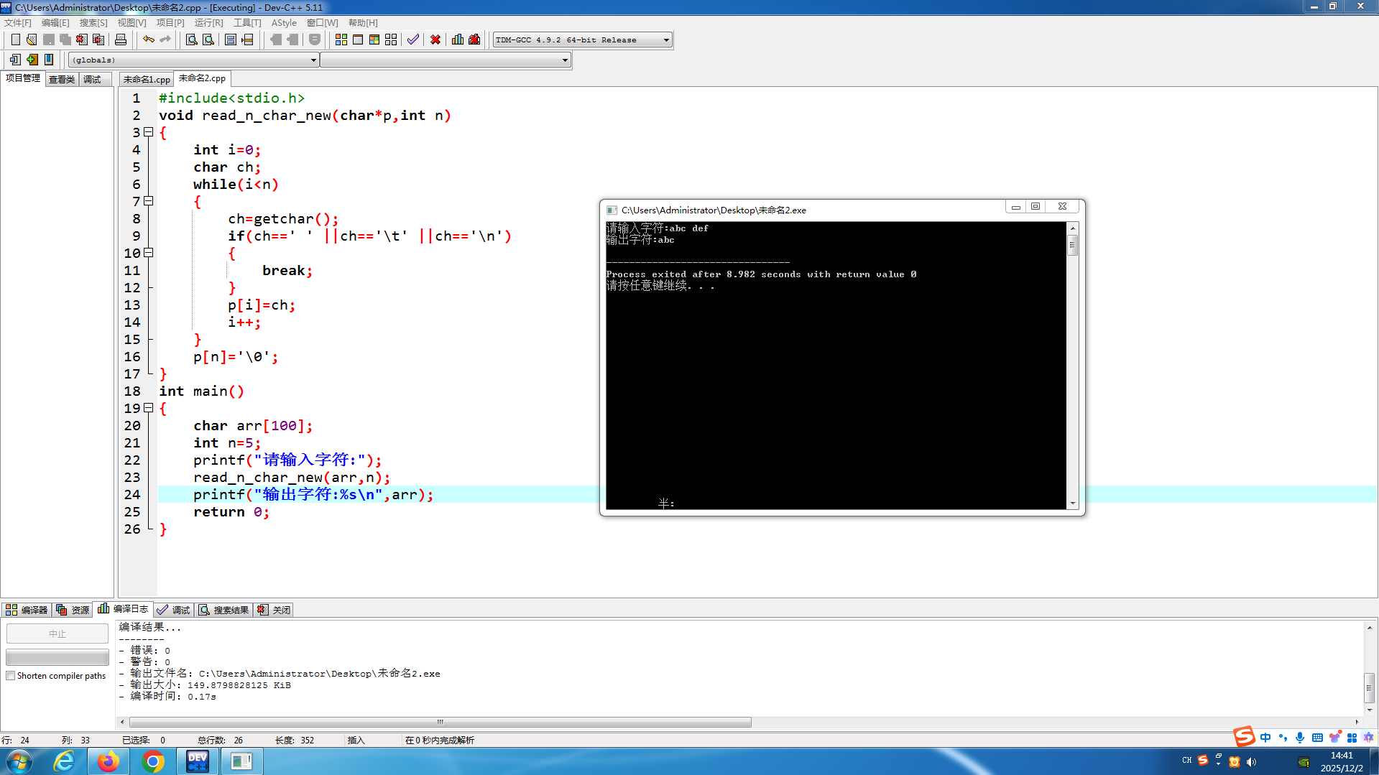
Task: Click the 关闭 bottom panel tab
Action: [x=275, y=610]
